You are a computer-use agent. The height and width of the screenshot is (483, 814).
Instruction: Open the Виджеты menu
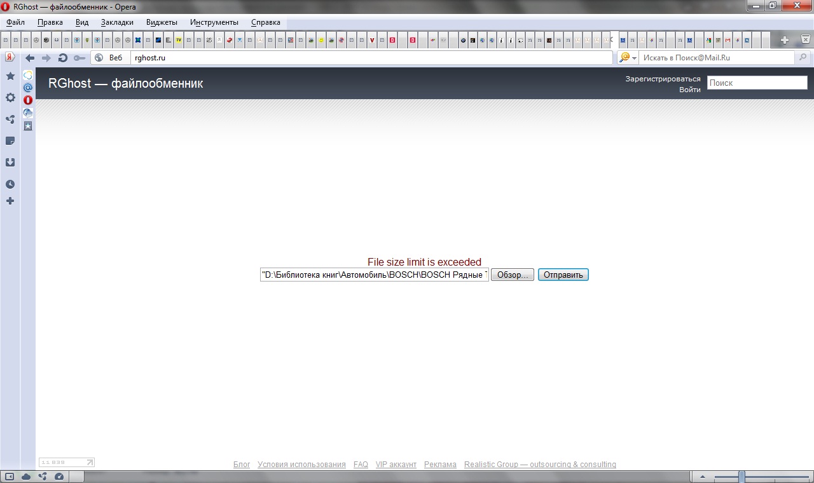[x=162, y=22]
